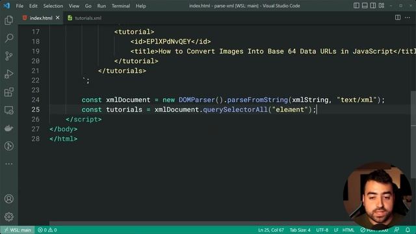416x234 pixels.
Task: Open Customize Layout icon
Action: (x=382, y=6)
